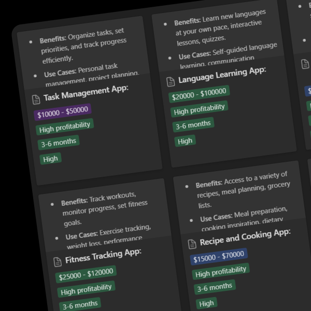Open the Language Learning App card title
The image size is (311, 311).
coord(222,75)
